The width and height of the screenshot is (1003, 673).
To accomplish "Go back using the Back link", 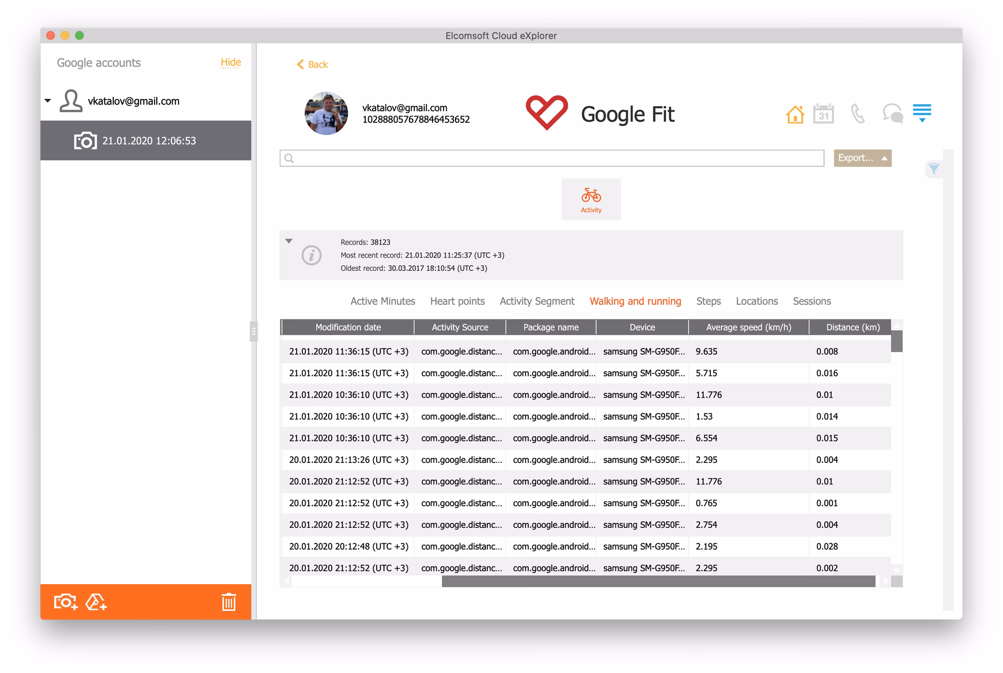I will coord(312,64).
